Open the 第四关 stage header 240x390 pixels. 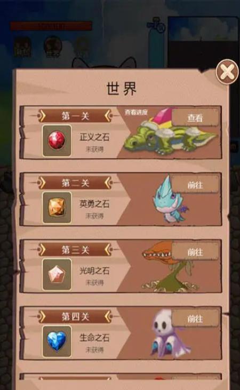point(75,317)
